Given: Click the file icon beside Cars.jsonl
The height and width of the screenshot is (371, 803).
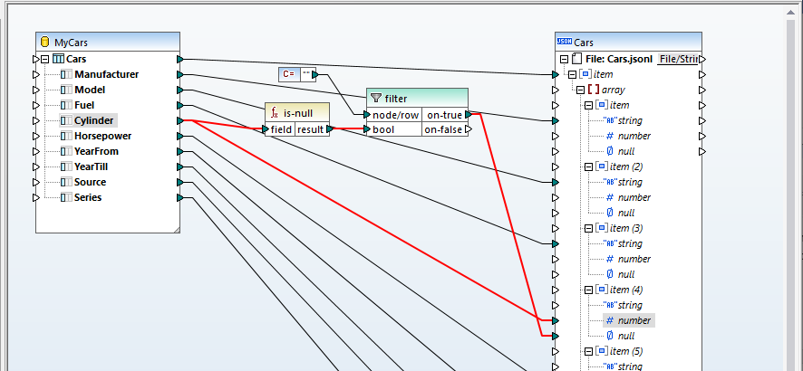Looking at the screenshot, I should tap(576, 59).
